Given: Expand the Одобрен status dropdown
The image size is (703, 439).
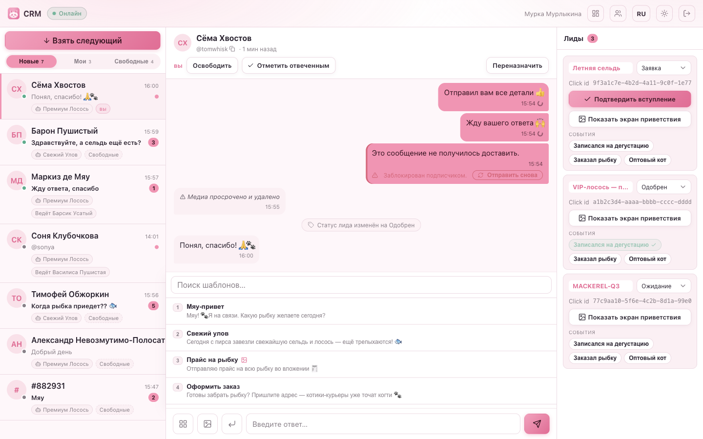Looking at the screenshot, I should point(664,187).
